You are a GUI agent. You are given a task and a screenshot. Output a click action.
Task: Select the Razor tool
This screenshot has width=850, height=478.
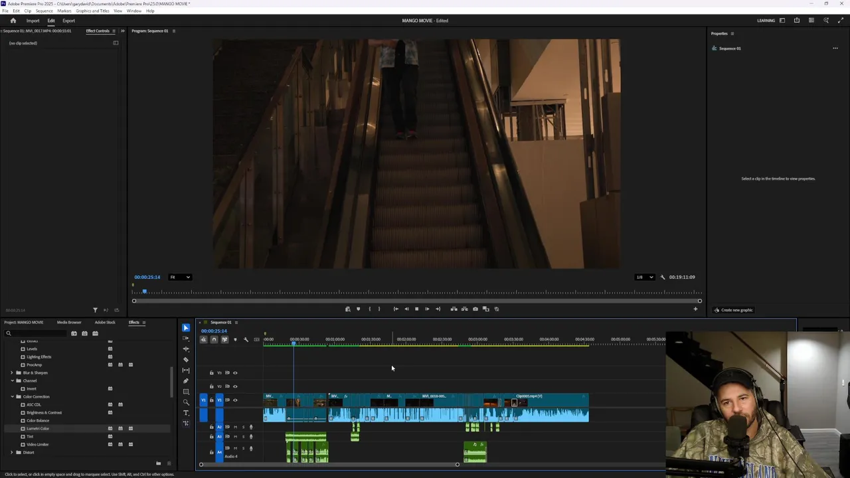click(x=186, y=360)
